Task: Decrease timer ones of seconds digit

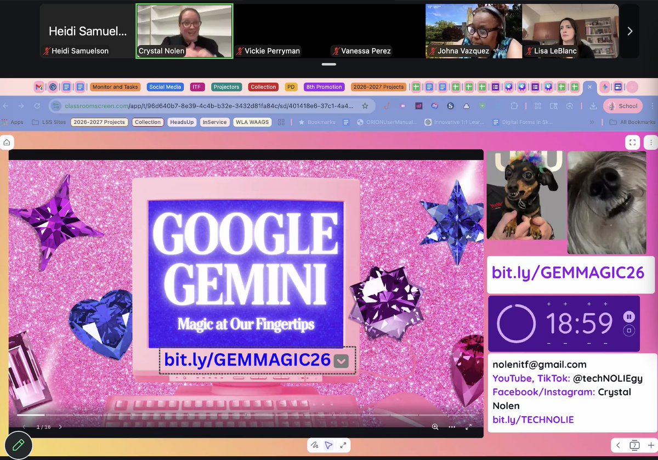Action: click(605, 343)
